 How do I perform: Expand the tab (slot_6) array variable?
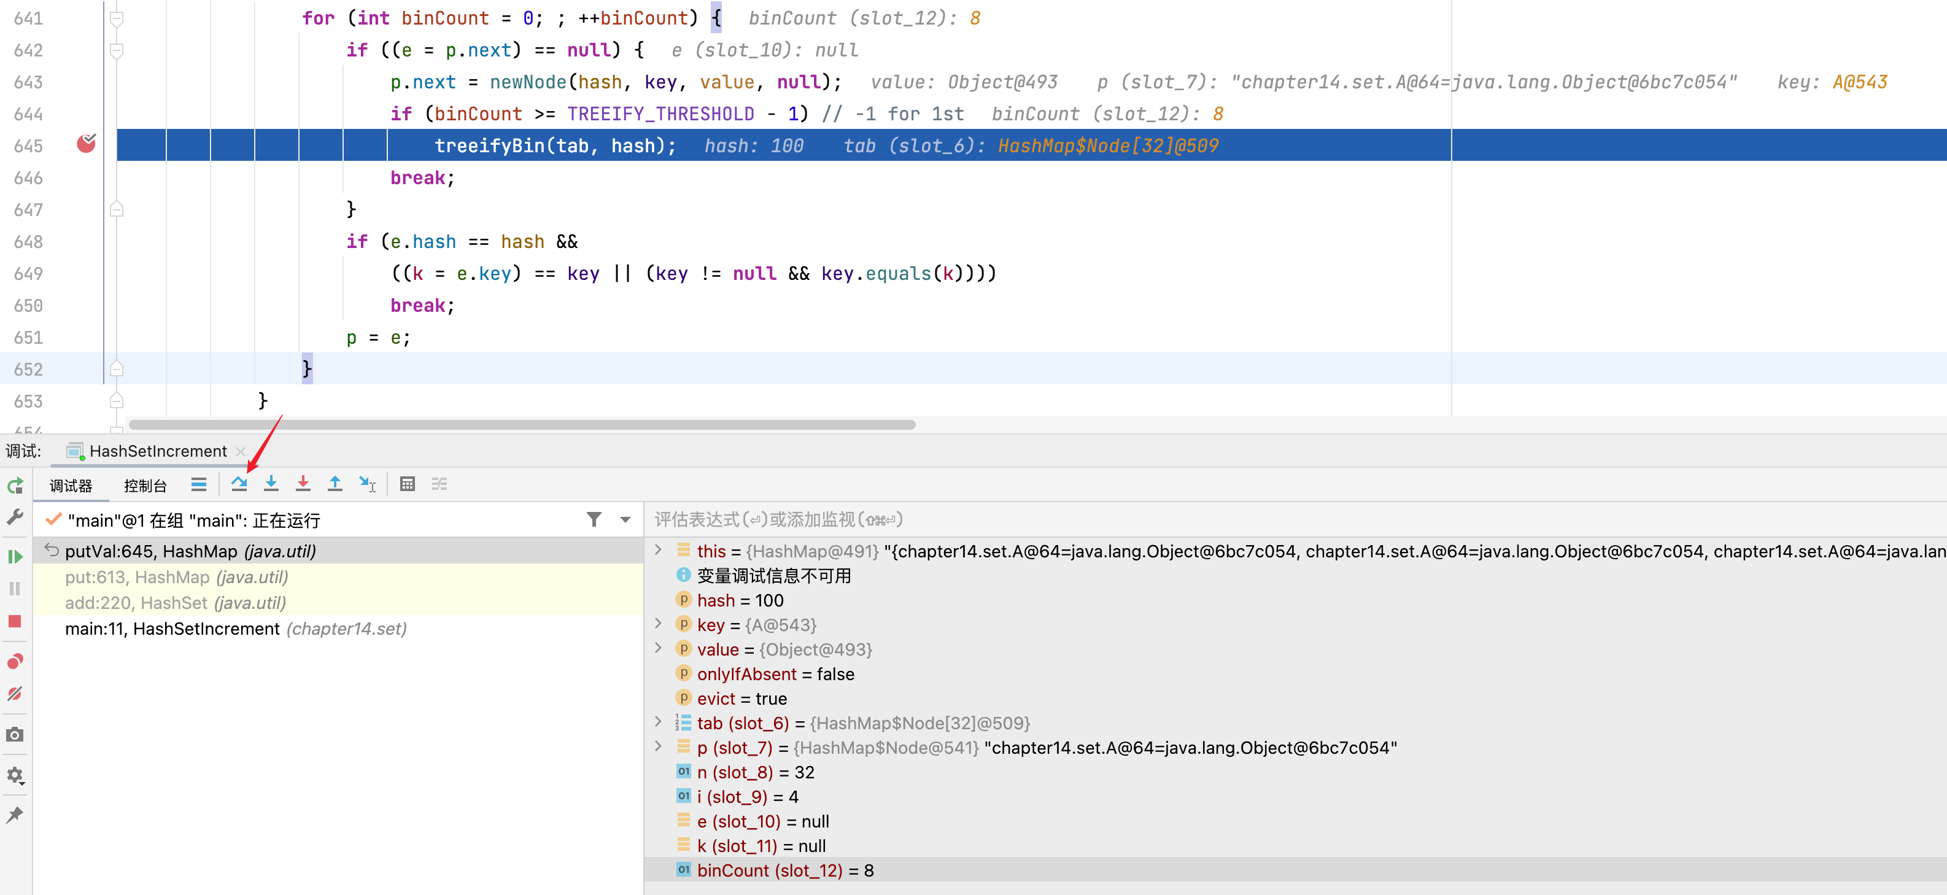(x=659, y=722)
